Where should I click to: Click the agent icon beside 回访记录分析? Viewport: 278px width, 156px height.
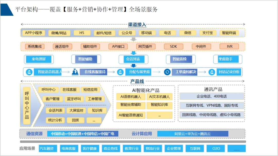212,72
